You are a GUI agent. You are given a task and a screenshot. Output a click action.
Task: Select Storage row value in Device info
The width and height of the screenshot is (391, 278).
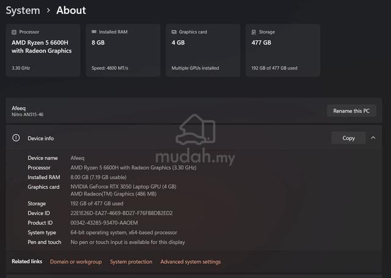point(97,203)
